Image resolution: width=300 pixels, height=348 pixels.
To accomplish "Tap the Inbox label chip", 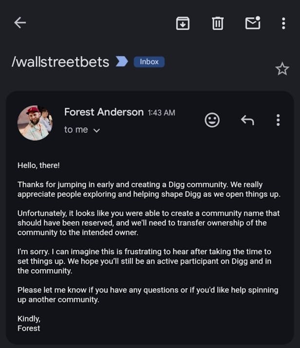I will click(x=149, y=61).
